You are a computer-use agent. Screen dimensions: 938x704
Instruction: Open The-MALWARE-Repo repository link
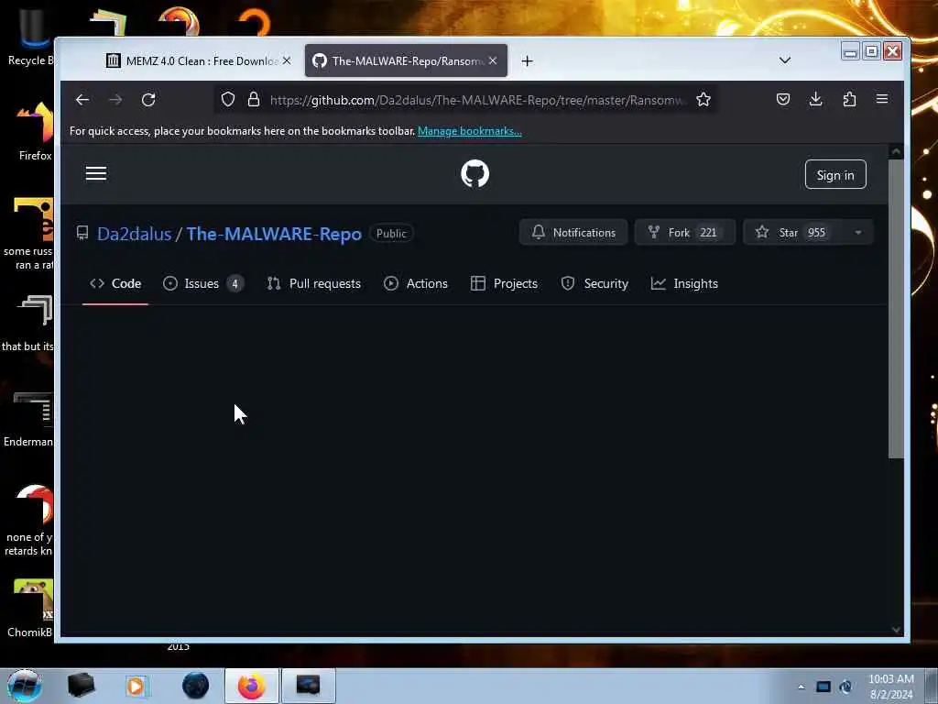click(x=274, y=234)
